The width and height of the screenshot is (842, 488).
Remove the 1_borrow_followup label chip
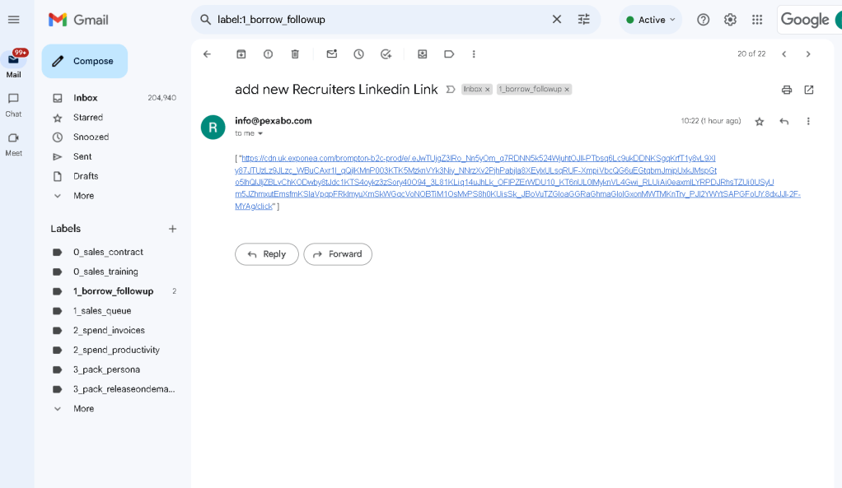click(567, 90)
